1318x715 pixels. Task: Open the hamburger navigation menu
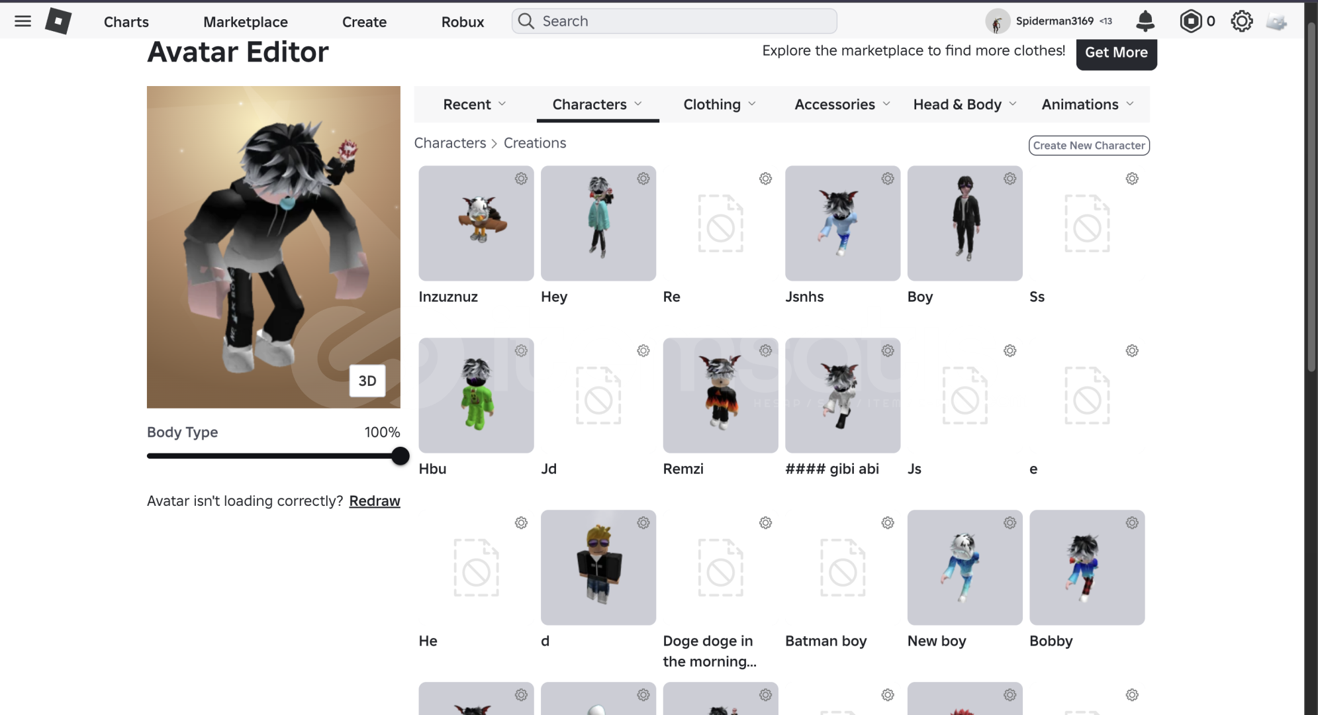(x=23, y=21)
